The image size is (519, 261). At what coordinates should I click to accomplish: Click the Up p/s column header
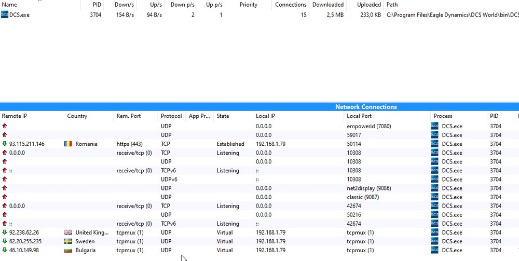point(214,5)
